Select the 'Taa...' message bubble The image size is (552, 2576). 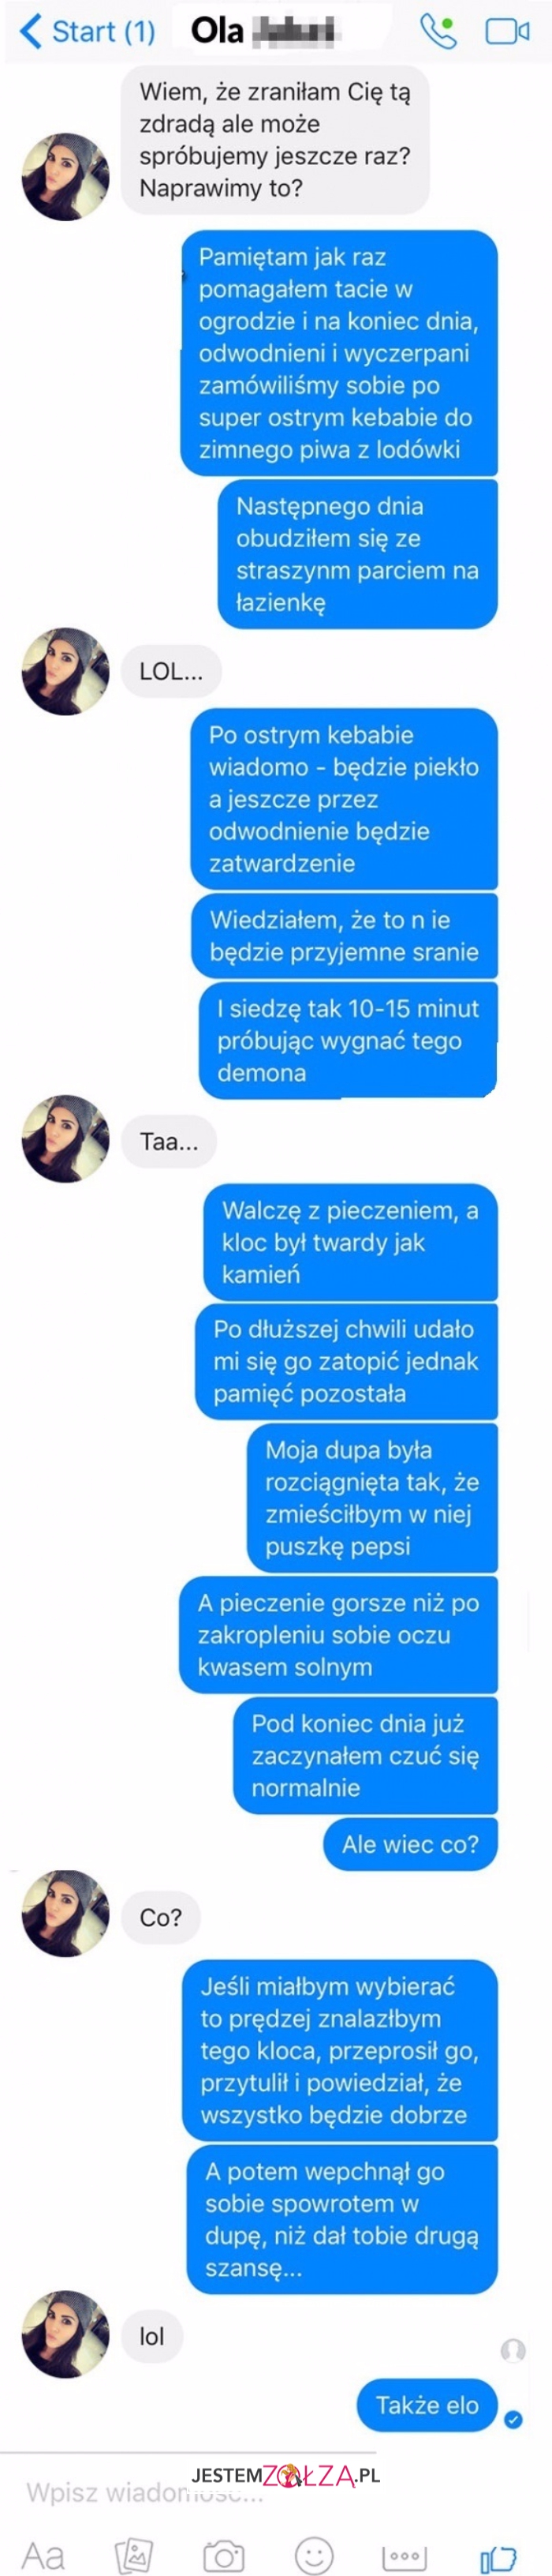[169, 1141]
